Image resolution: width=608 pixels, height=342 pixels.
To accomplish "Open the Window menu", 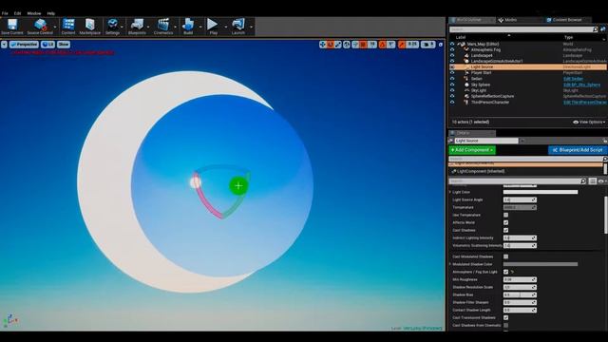I will (x=34, y=13).
